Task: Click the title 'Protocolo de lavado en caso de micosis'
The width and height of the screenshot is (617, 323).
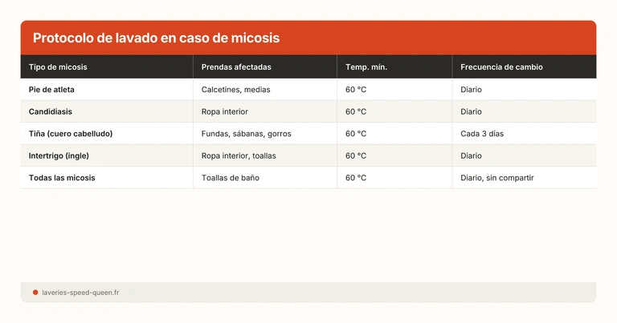Action: (x=156, y=38)
